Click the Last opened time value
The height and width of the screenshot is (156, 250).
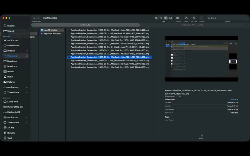pyautogui.click(x=232, y=109)
